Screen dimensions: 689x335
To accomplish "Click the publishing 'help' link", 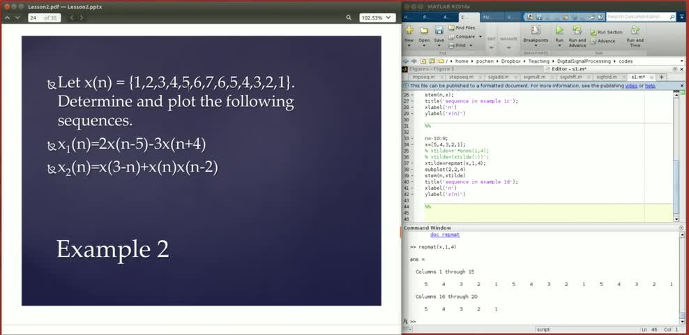I will click(x=651, y=86).
